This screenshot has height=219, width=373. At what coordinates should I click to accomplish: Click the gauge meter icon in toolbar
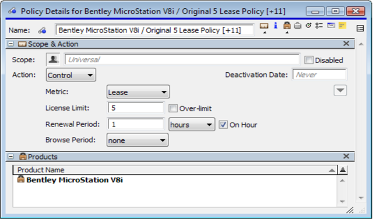[x=308, y=26]
